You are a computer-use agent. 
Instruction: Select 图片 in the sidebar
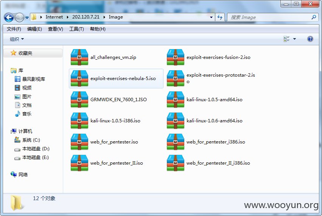(x=23, y=97)
